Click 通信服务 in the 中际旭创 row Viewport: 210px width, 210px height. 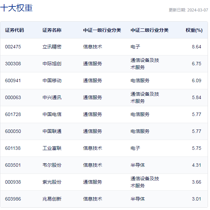pyautogui.click(x=92, y=64)
